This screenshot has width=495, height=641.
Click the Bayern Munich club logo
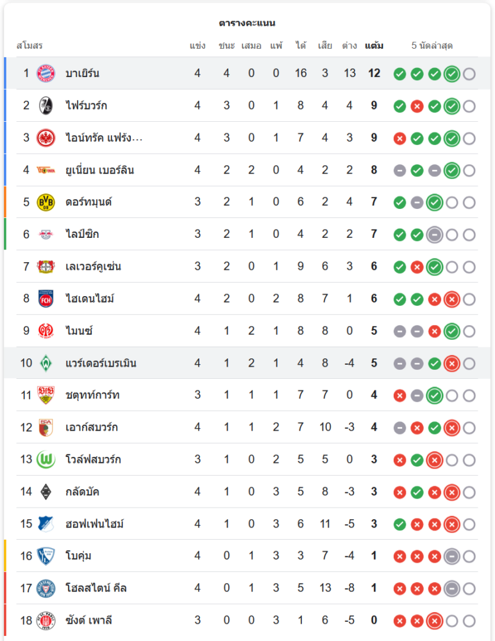coord(46,73)
